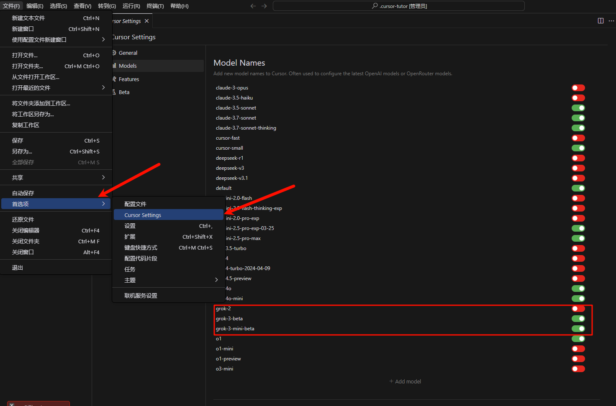Select 配置文件 in submenu

[168, 204]
